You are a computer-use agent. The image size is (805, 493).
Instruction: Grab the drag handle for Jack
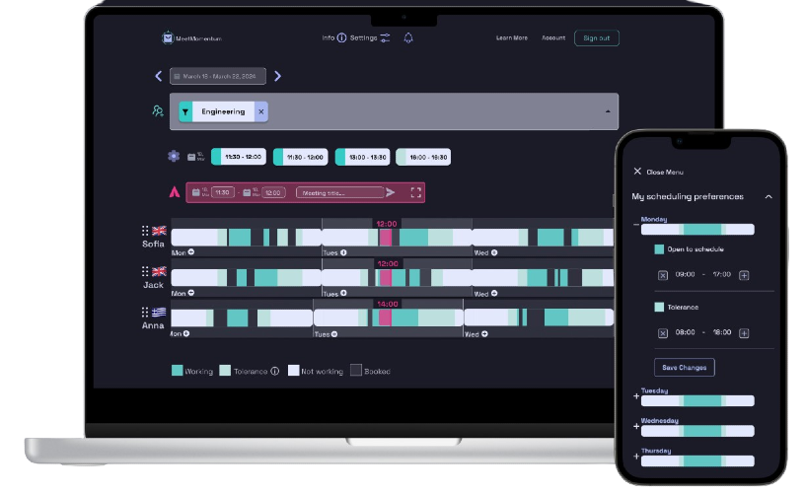click(145, 271)
